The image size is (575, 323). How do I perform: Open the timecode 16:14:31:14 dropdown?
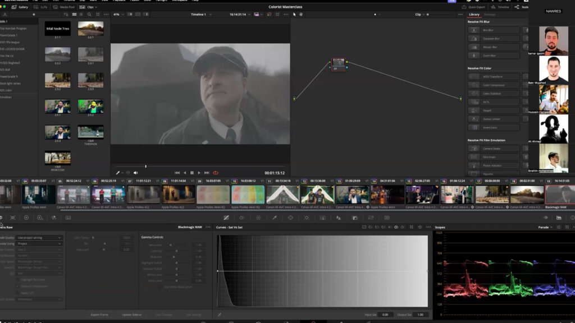tap(240, 14)
